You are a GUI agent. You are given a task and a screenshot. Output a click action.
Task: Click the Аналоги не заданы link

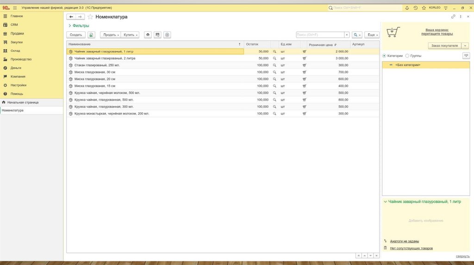[x=405, y=241]
